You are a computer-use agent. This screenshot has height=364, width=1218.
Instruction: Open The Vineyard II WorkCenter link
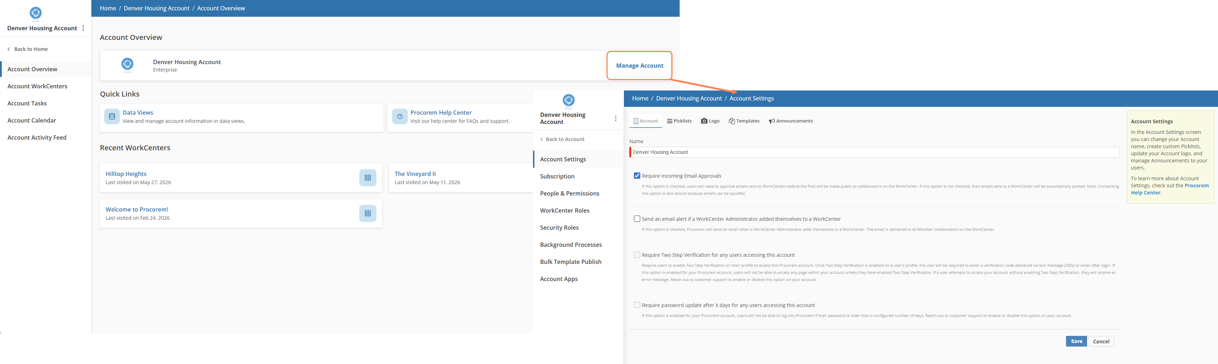point(415,174)
